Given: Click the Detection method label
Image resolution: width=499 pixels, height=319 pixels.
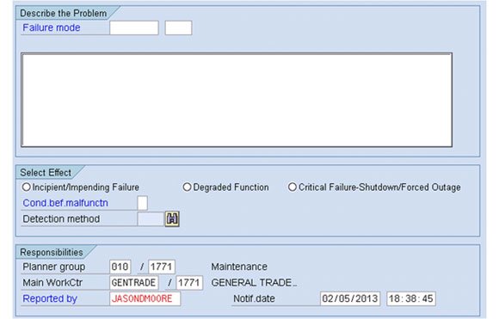Looking at the screenshot, I should click(x=61, y=218).
